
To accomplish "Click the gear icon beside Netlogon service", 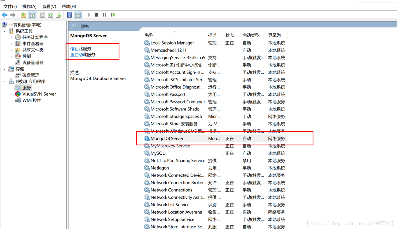I will pos(147,168).
